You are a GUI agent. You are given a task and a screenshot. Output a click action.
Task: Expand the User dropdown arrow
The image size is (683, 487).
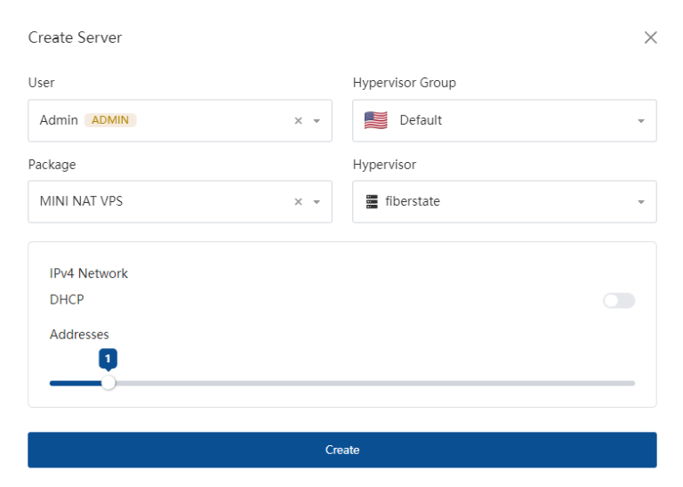(x=317, y=121)
